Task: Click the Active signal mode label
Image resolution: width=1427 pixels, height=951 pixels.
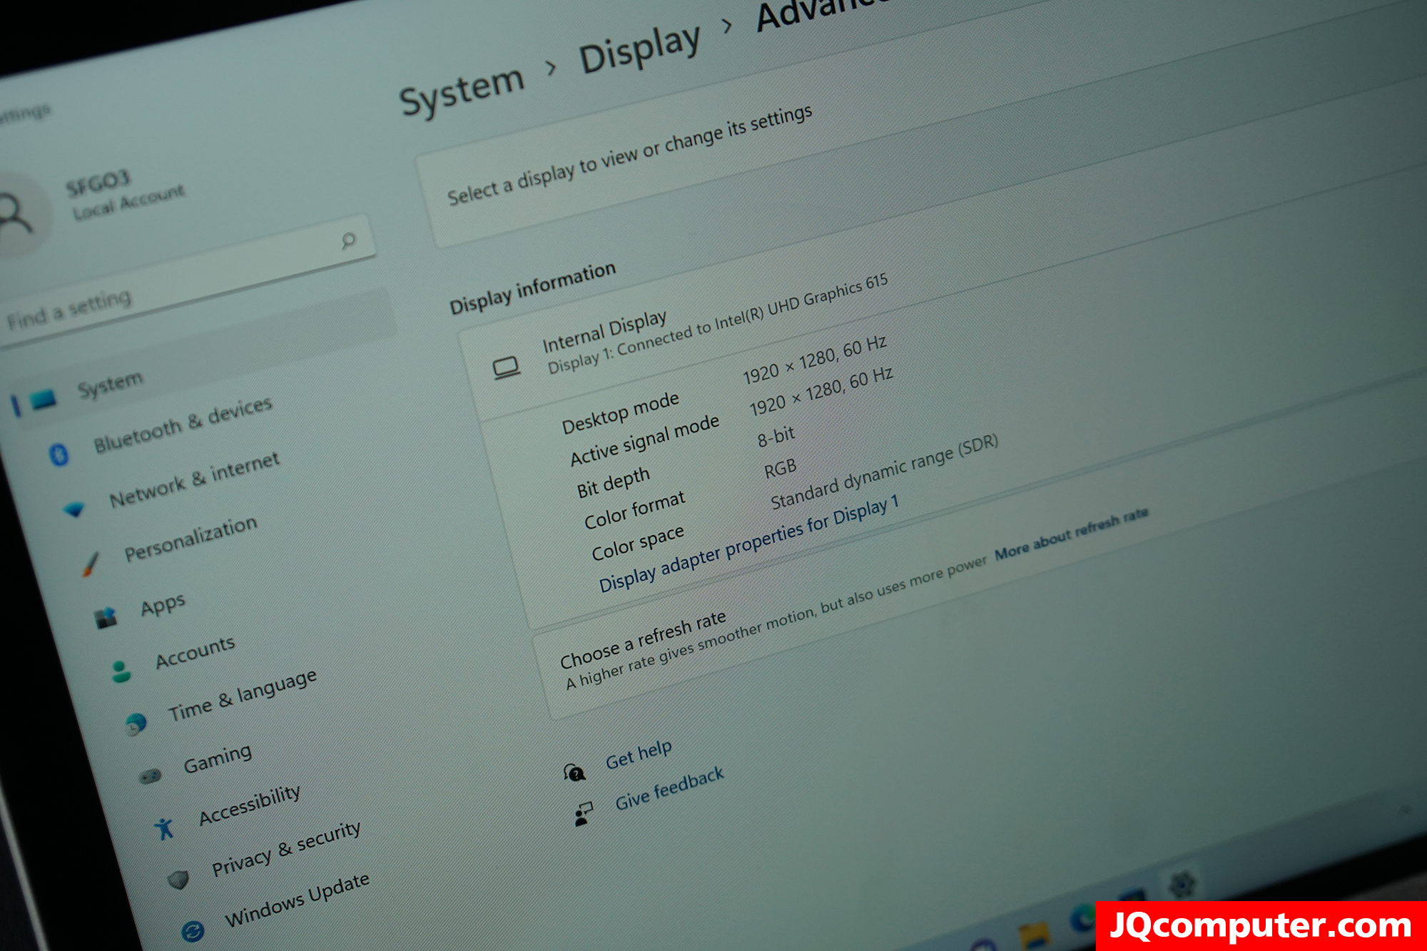Action: pos(644,439)
